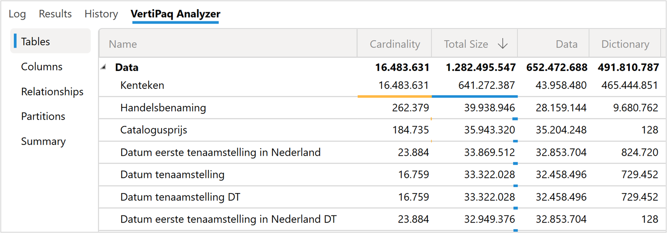The height and width of the screenshot is (233, 667).
Task: Select the VertiPaq Analyzer tab
Action: [175, 14]
